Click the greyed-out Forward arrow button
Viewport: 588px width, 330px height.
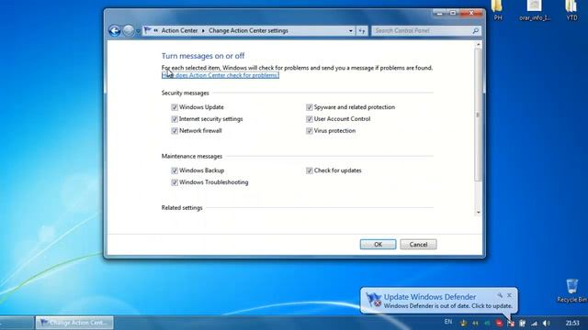tap(129, 30)
